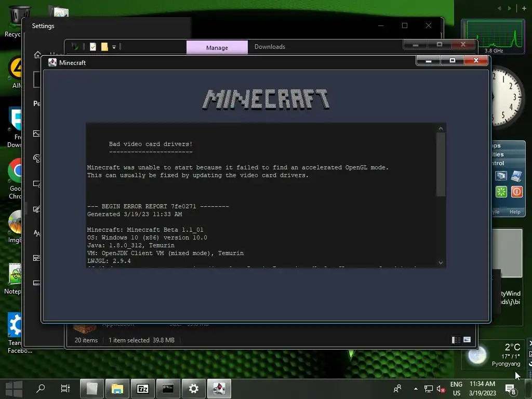Click the scroll-up arrow in the error report
The width and height of the screenshot is (532, 399).
pyautogui.click(x=441, y=128)
